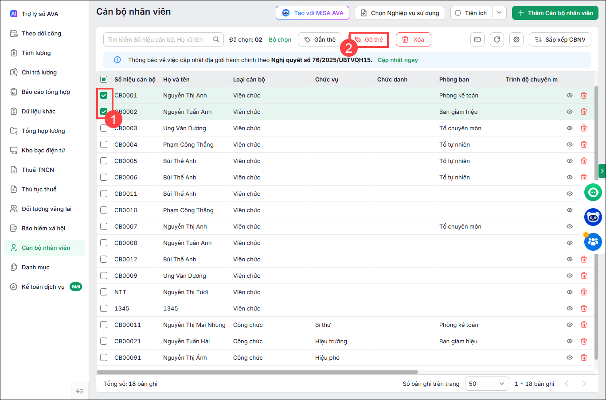Click the trash icon on row CB0012
Screen dimensions: 606x400
coord(584,259)
